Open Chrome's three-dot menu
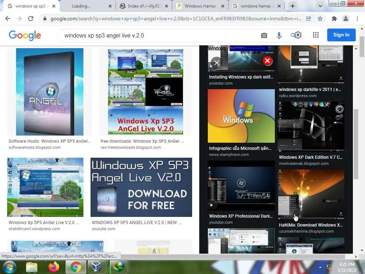The image size is (365, 274). (x=357, y=19)
